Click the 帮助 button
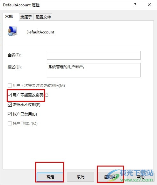The width and height of the screenshot is (157, 185). [x=141, y=177]
